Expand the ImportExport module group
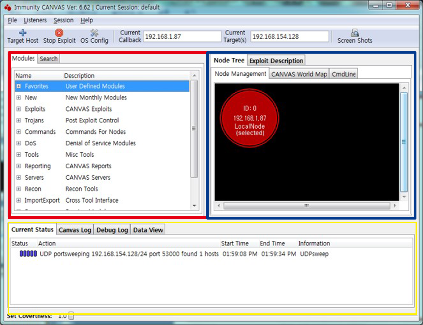 (x=19, y=200)
